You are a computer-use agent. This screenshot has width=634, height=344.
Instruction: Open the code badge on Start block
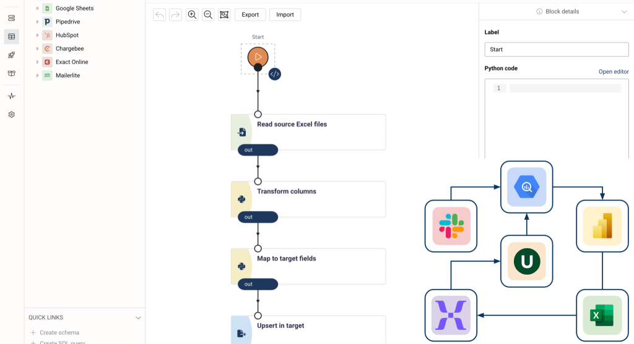tap(274, 73)
